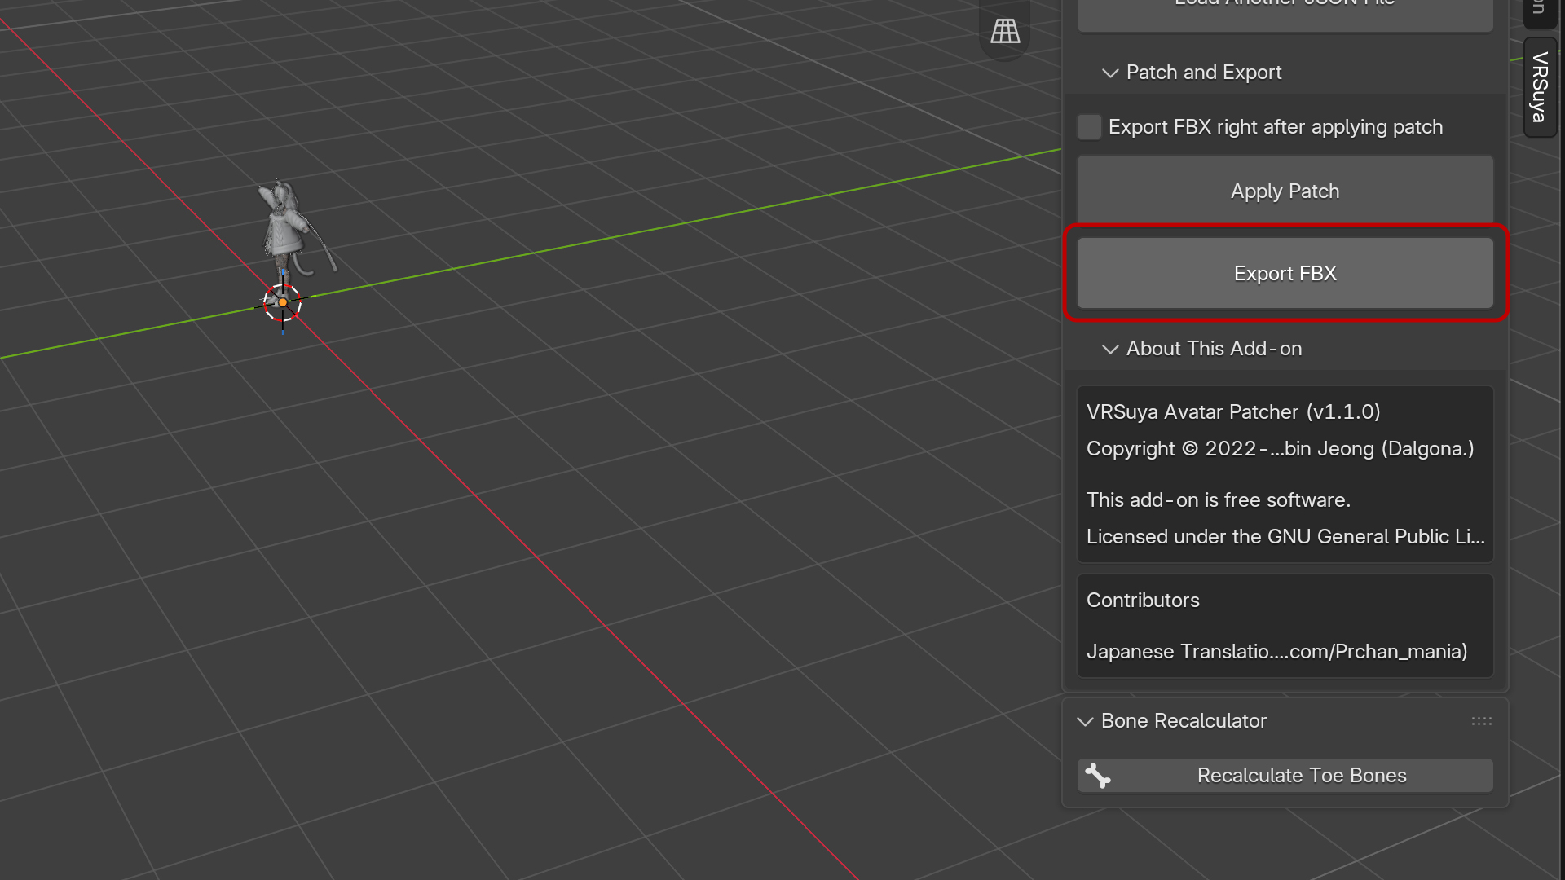Click the Export FBX button
Image resolution: width=1565 pixels, height=880 pixels.
click(1285, 274)
